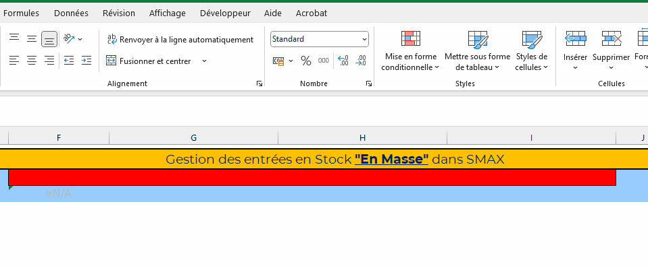Apply accounting number format
648x266 pixels.
[x=278, y=61]
